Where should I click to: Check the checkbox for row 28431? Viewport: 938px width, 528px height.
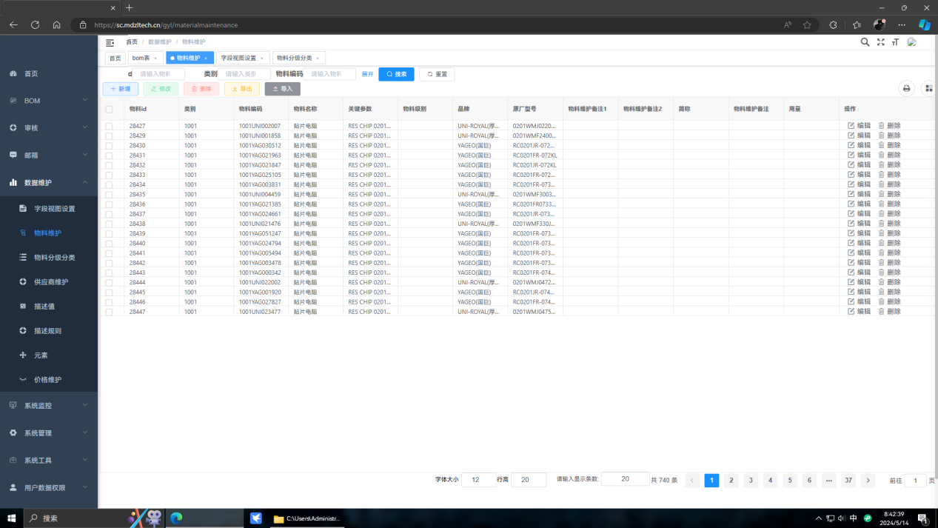(x=109, y=156)
